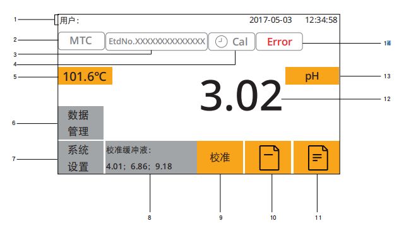Switch measurement mode via pH button
Viewport: 411px width, 228px height.
[x=312, y=76]
